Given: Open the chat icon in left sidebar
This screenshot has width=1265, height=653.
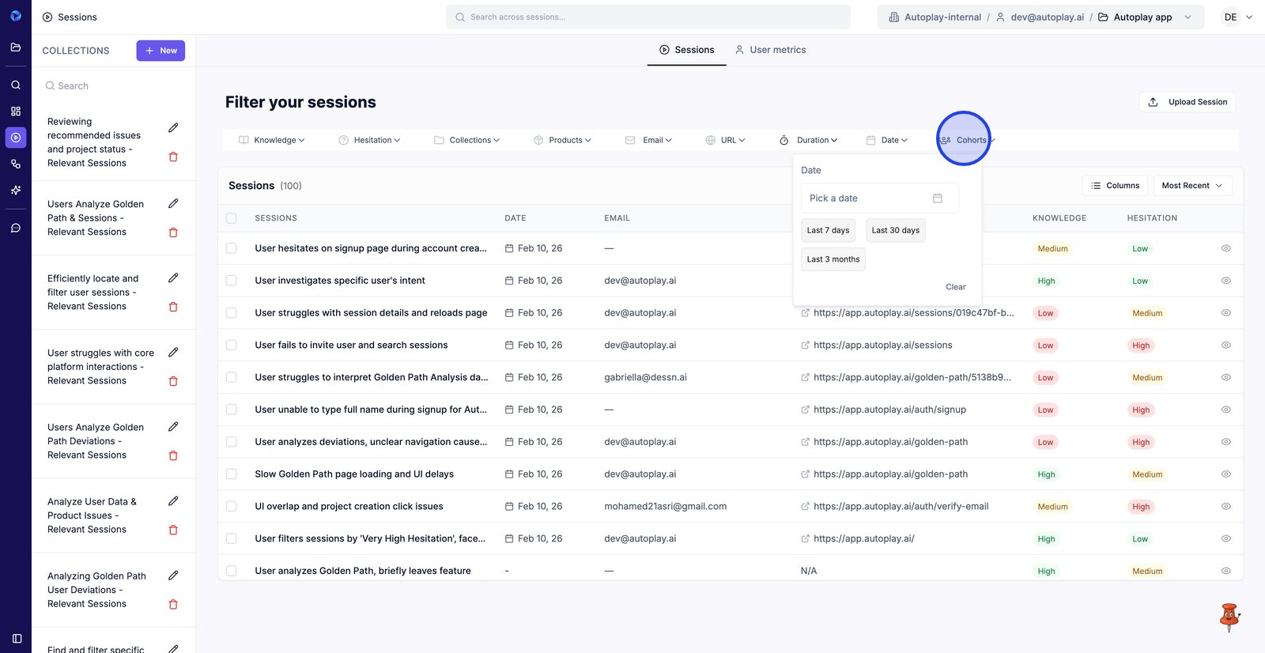Looking at the screenshot, I should point(16,228).
